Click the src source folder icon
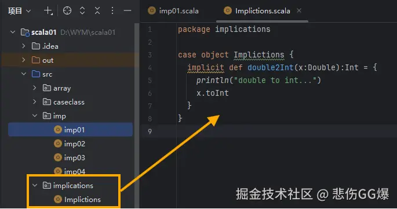This screenshot has width=397, height=209. 36,74
